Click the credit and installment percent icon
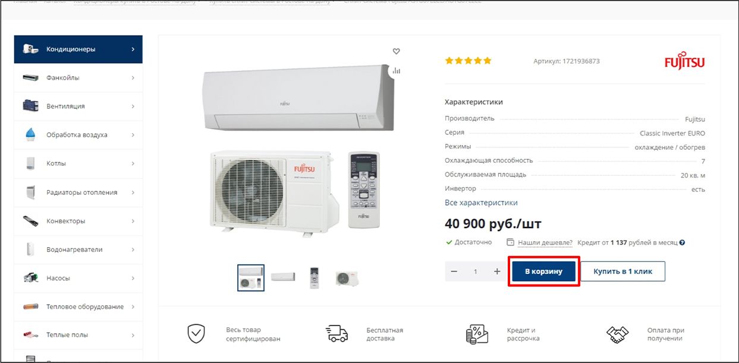 tap(477, 334)
